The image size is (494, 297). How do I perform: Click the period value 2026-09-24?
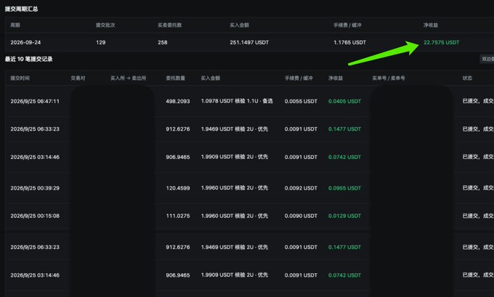point(25,42)
